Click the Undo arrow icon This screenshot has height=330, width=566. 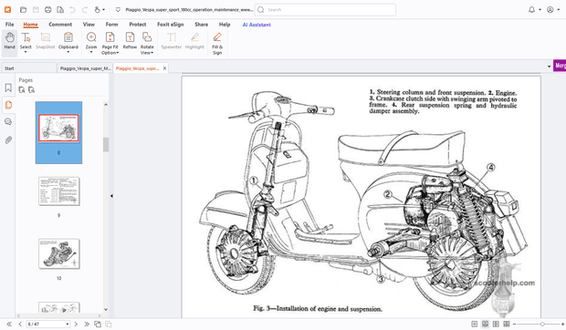(x=72, y=10)
